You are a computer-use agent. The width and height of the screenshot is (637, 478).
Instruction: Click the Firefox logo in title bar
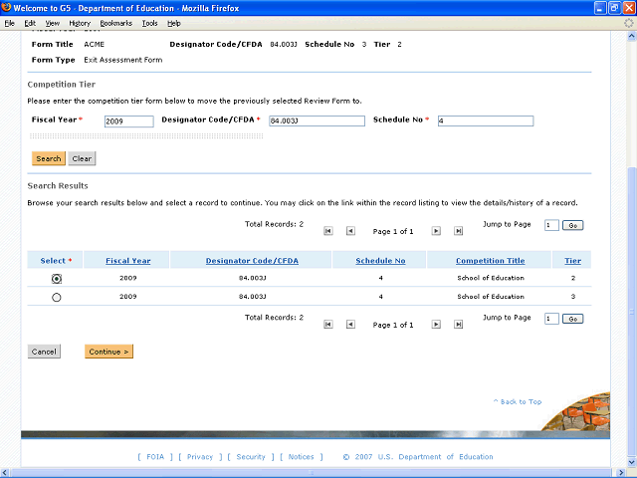tap(6, 7)
